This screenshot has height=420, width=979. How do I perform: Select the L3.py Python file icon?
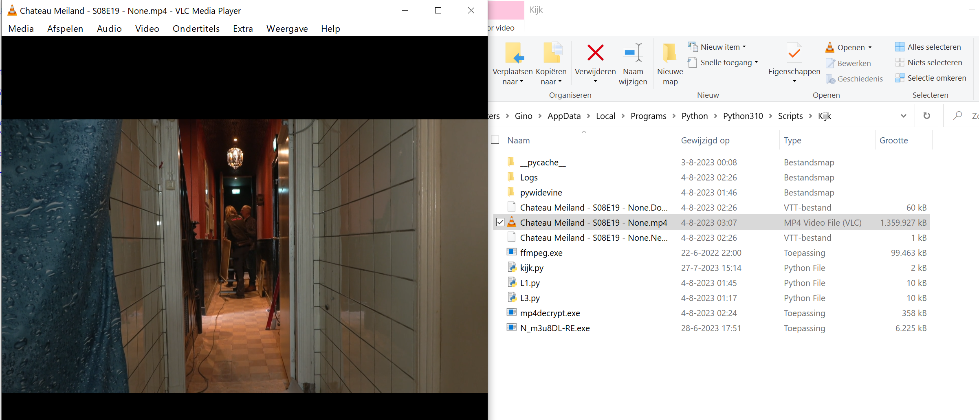512,297
